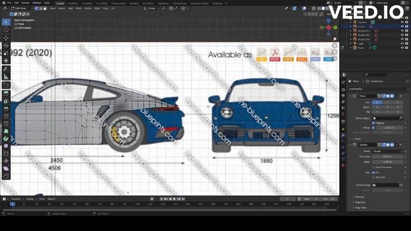This screenshot has width=411, height=231.
Task: Switch to vertex select mode
Action: (37, 8)
